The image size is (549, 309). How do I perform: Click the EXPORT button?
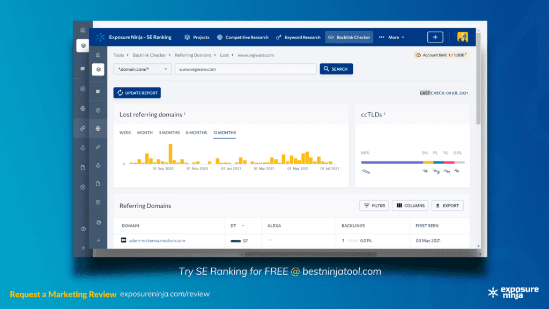[x=448, y=205]
